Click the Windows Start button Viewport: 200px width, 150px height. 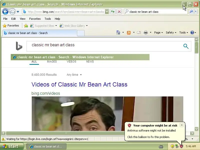pos(12,146)
